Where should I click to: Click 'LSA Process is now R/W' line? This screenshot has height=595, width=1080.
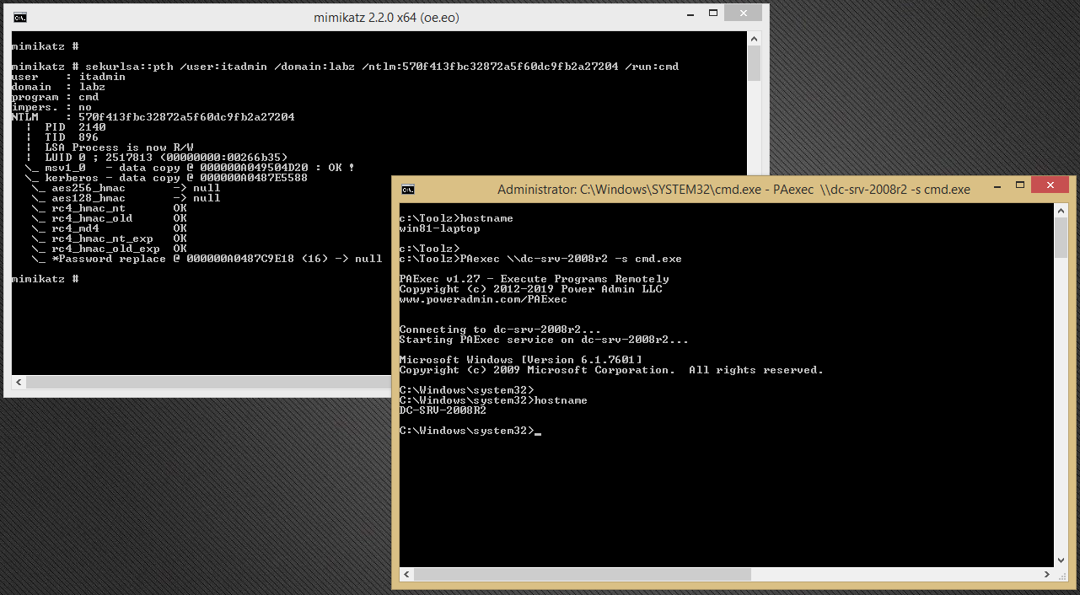pyautogui.click(x=110, y=147)
